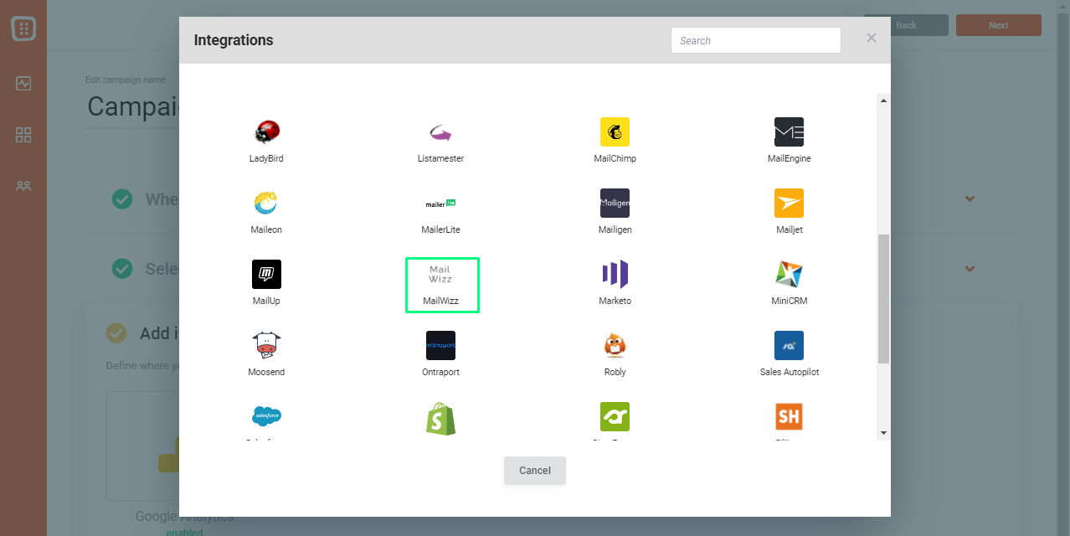Click the Mailigen label text

pyautogui.click(x=615, y=229)
